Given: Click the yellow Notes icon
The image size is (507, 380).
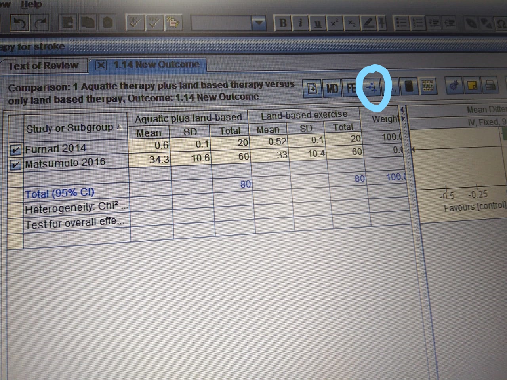Looking at the screenshot, I should (472, 85).
